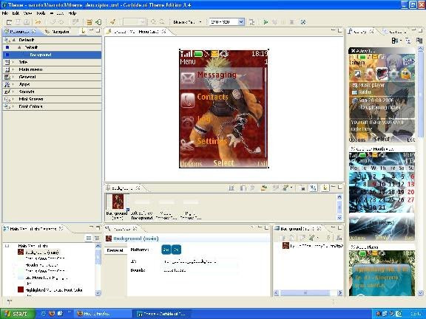Screen dimensions: 426x319
Task: Open the Windows Start menu
Action: (18, 314)
